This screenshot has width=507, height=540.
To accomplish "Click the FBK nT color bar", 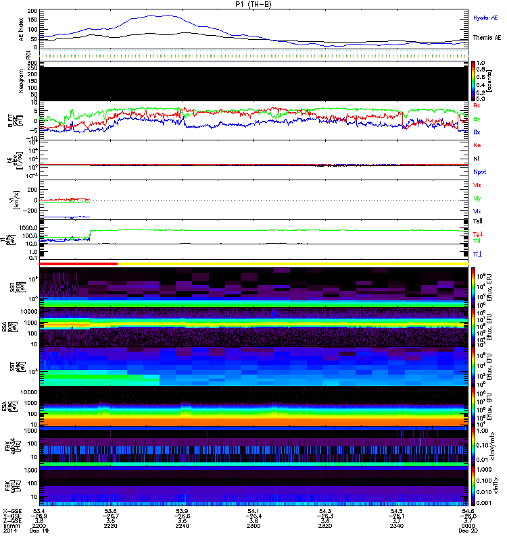I will pyautogui.click(x=473, y=486).
